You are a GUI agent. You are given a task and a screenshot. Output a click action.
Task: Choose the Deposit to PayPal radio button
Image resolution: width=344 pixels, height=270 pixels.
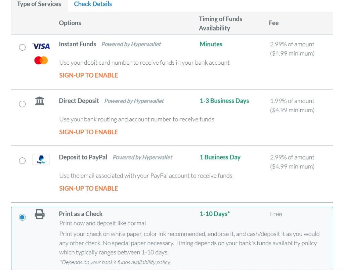[x=22, y=161]
